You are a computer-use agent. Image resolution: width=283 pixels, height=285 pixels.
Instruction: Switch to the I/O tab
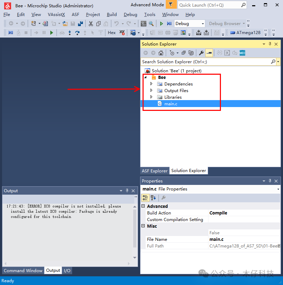(x=67, y=271)
